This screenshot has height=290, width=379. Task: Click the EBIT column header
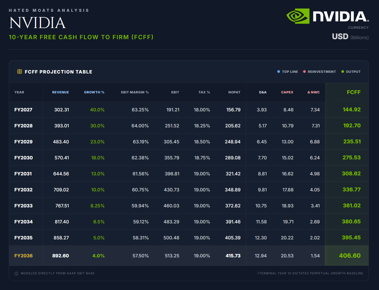pos(175,92)
